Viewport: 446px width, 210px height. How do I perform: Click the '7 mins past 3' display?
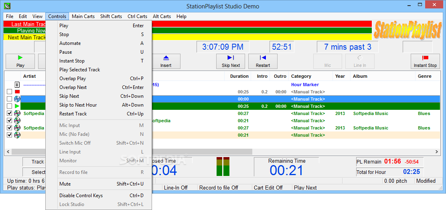[x=348, y=47]
